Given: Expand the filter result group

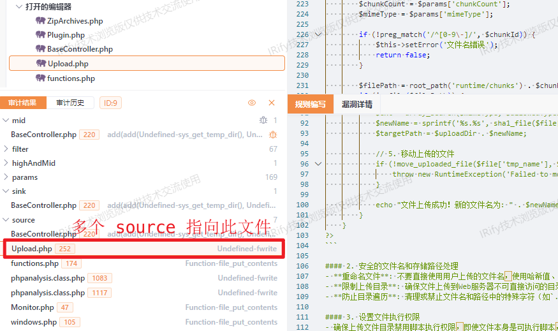Looking at the screenshot, I should coord(6,149).
